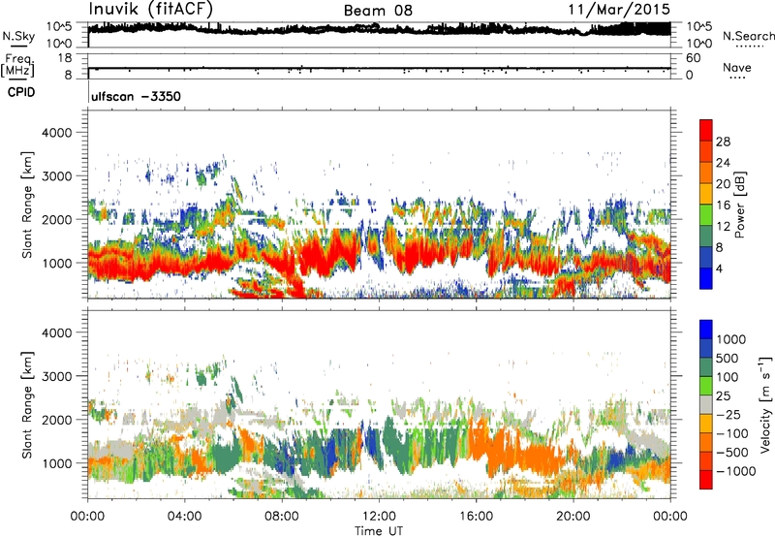Viewport: 775px width, 537px height.
Task: Select the "ulfscan -3350" program ID text
Action: 136,96
